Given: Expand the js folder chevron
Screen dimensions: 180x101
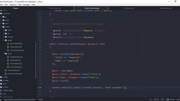Looking at the screenshot, I should click(x=1, y=17).
